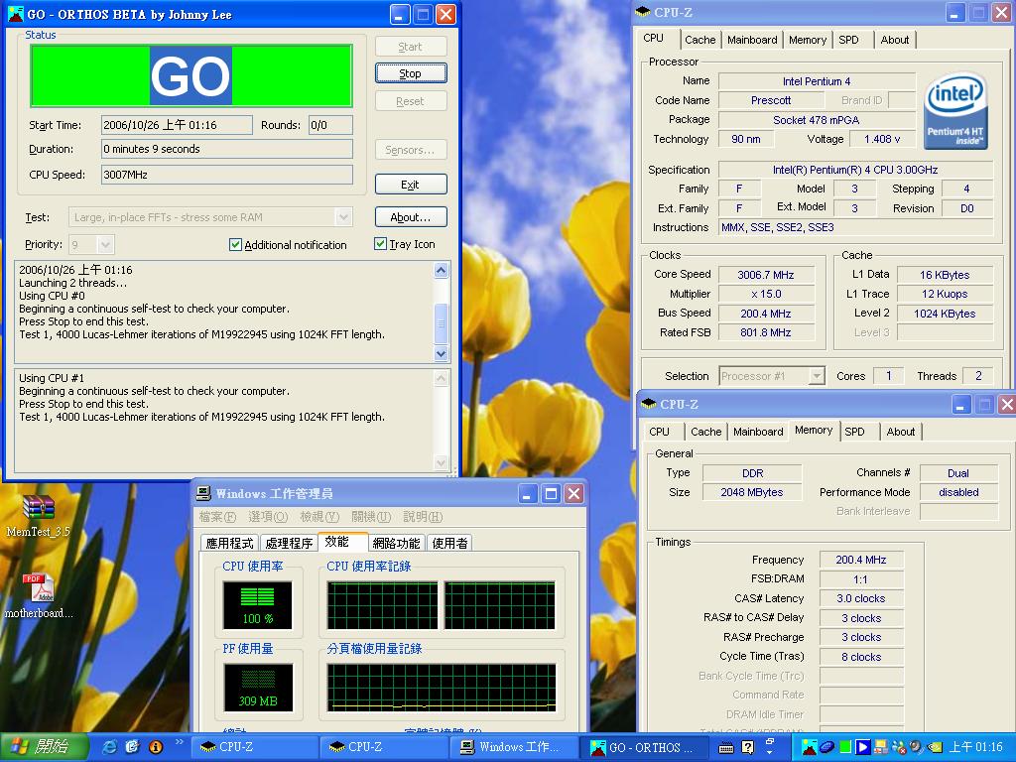Switch to the 網路功能 tab in Task Manager
This screenshot has width=1016, height=762.
click(x=397, y=543)
